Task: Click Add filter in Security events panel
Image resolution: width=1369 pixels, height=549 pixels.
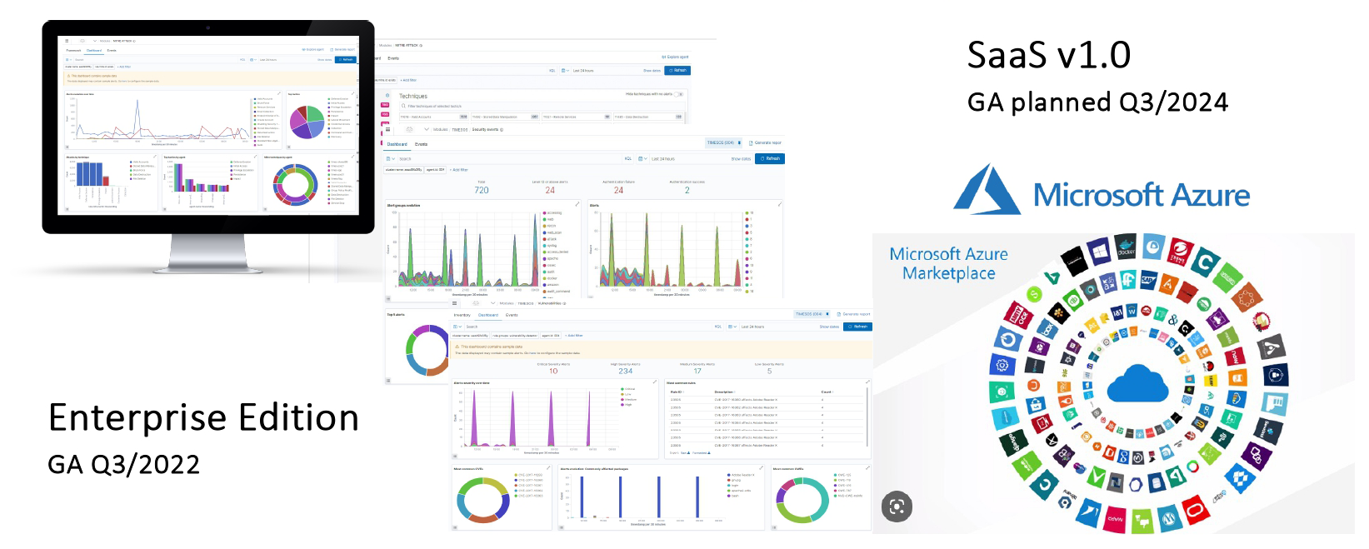Action: (459, 169)
